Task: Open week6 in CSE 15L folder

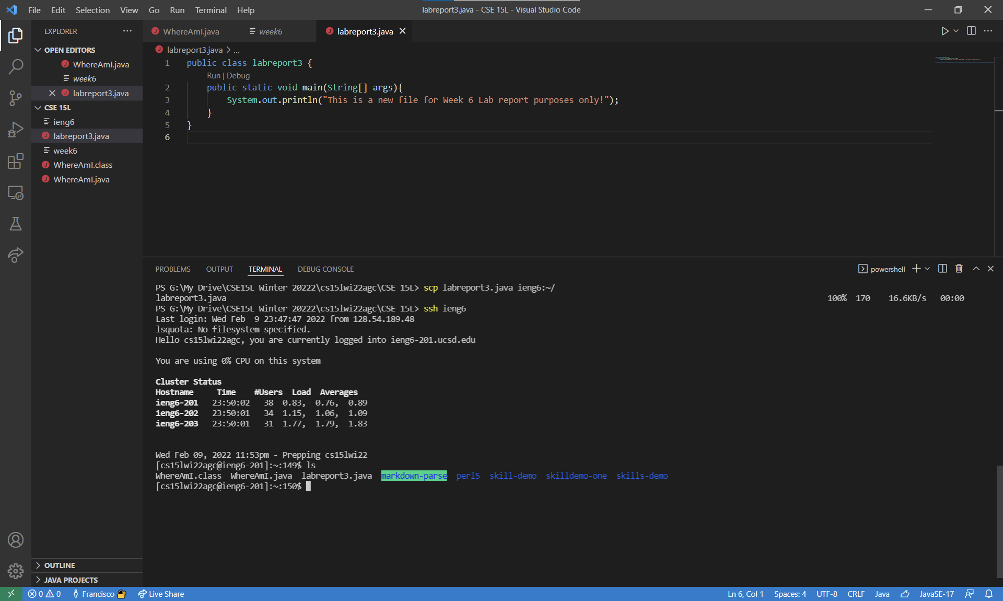Action: pyautogui.click(x=87, y=151)
